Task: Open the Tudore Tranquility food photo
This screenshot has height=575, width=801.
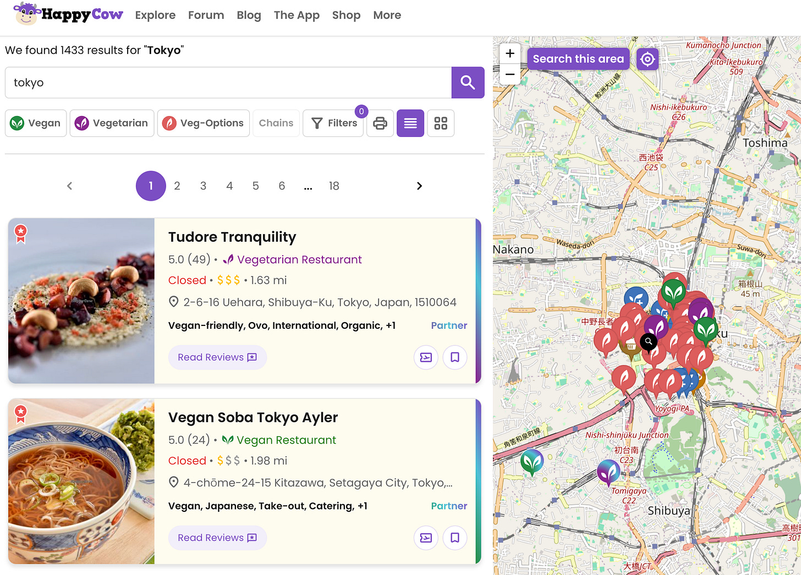Action: pos(81,301)
